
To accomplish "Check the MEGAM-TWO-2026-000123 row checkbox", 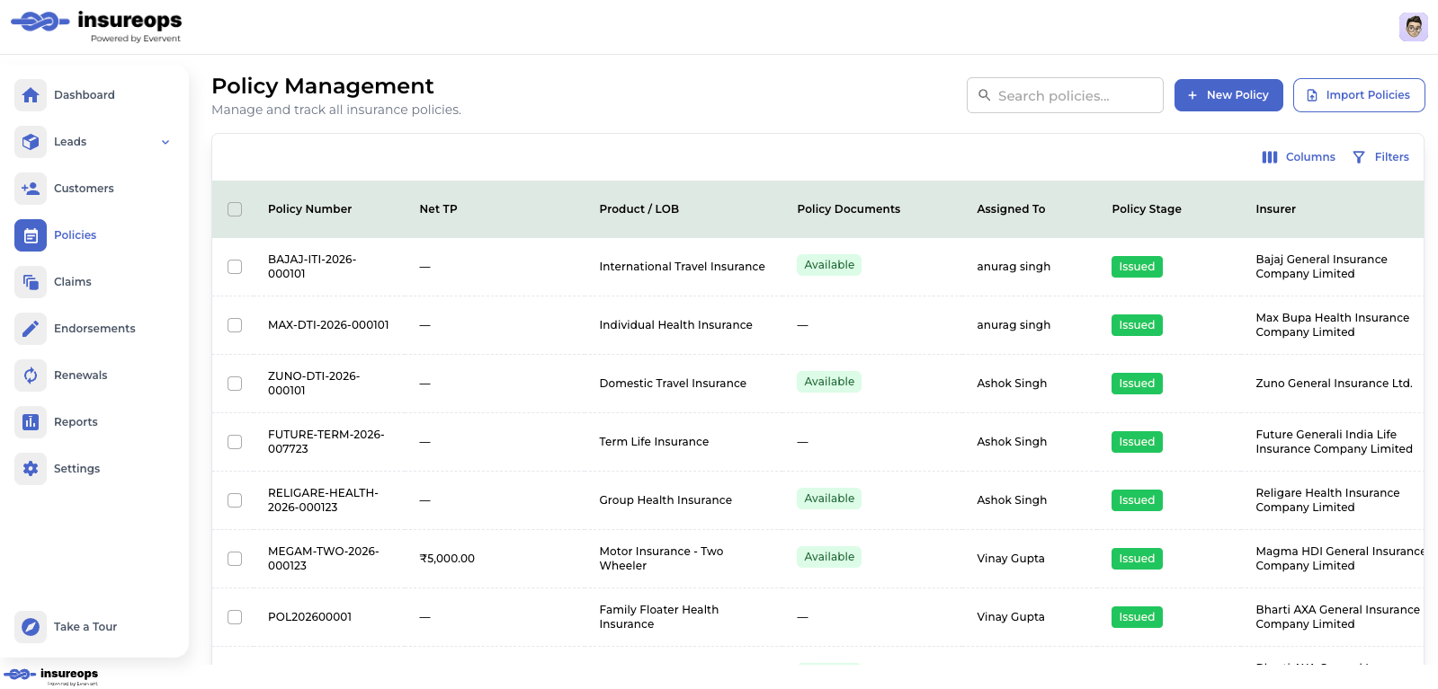I will [x=235, y=559].
